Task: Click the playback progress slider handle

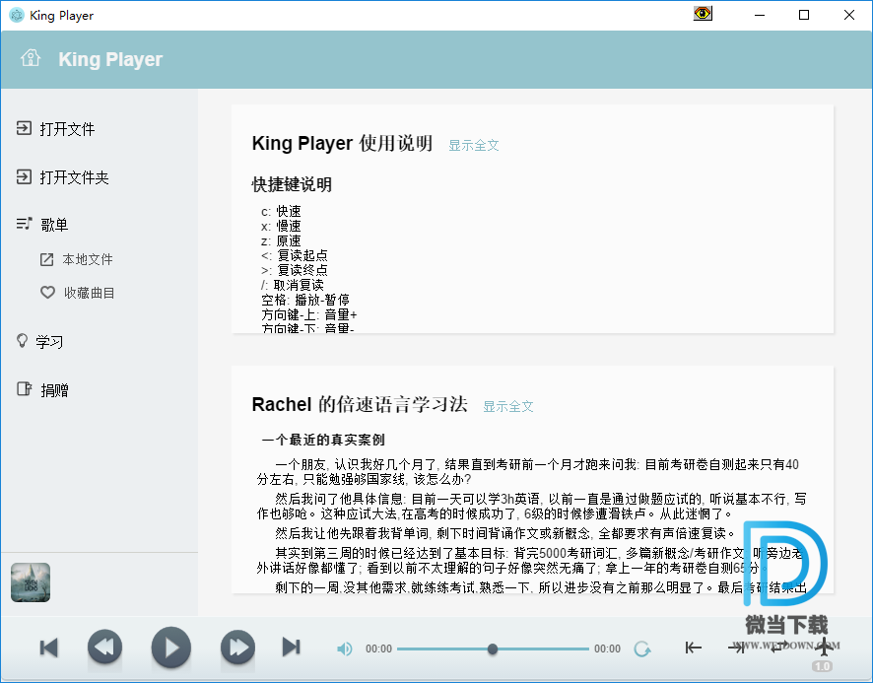Action: (x=493, y=649)
